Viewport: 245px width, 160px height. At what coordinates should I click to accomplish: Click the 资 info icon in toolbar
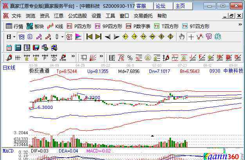point(22,37)
